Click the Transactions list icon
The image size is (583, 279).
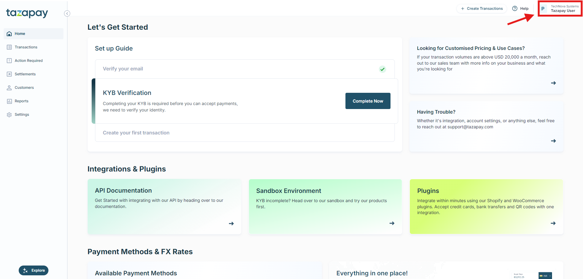pyautogui.click(x=9, y=47)
